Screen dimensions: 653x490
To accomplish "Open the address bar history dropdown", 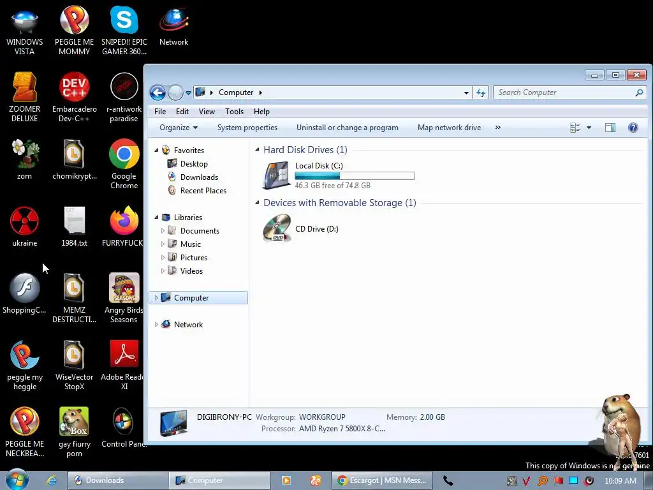I will pyautogui.click(x=466, y=93).
